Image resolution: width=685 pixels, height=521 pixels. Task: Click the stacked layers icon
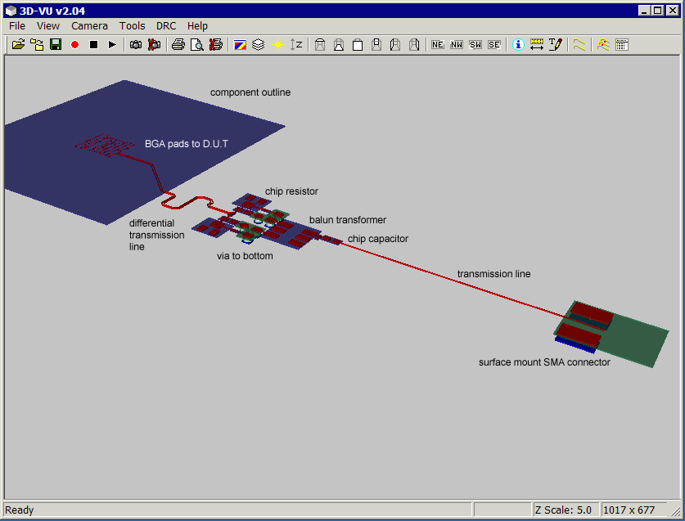(x=259, y=44)
